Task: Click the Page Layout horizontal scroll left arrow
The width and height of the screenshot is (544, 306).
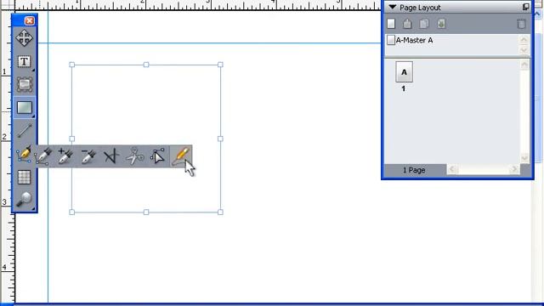Action: click(x=451, y=169)
